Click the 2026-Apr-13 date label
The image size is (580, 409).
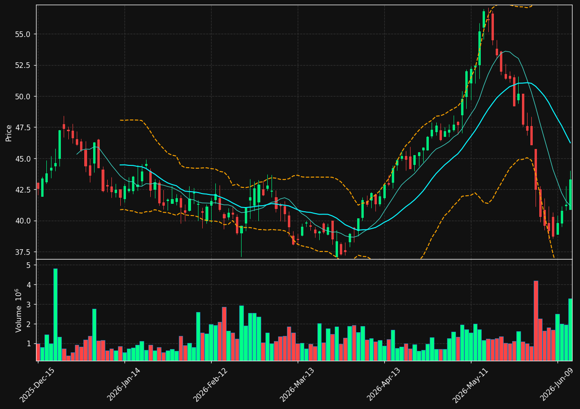(x=383, y=384)
